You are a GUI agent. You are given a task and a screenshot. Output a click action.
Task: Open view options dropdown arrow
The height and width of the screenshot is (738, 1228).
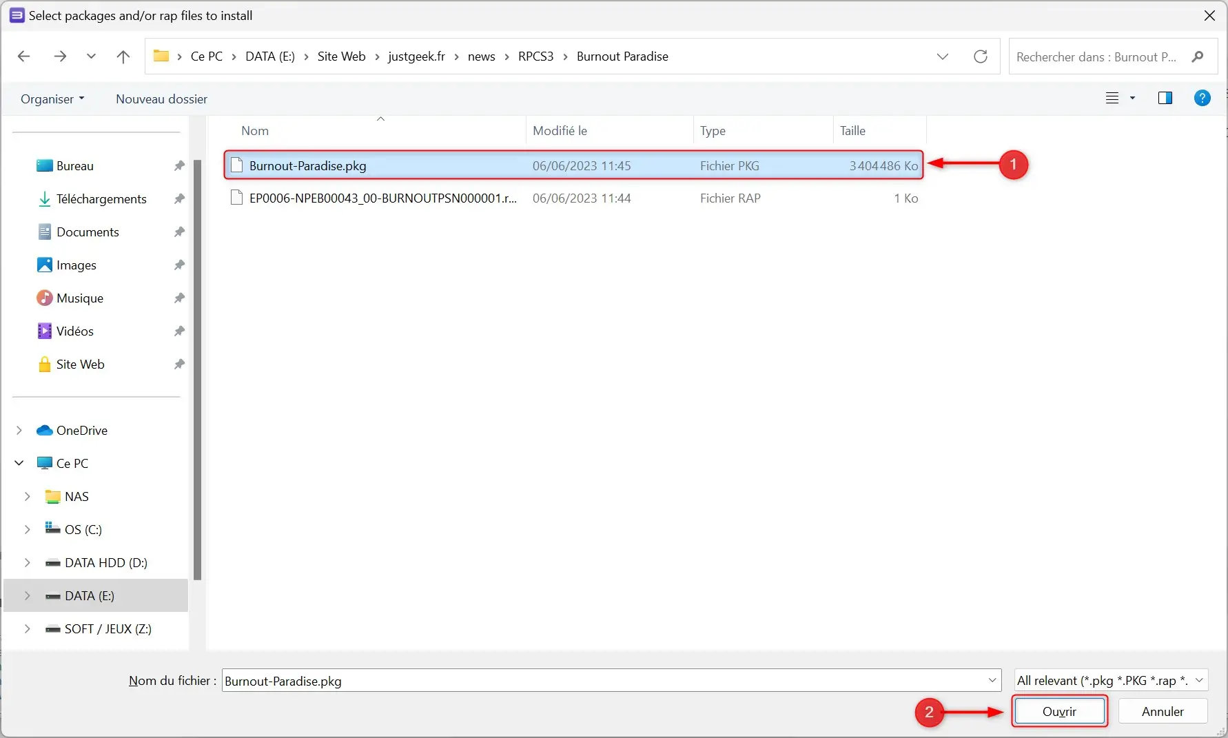coord(1132,98)
